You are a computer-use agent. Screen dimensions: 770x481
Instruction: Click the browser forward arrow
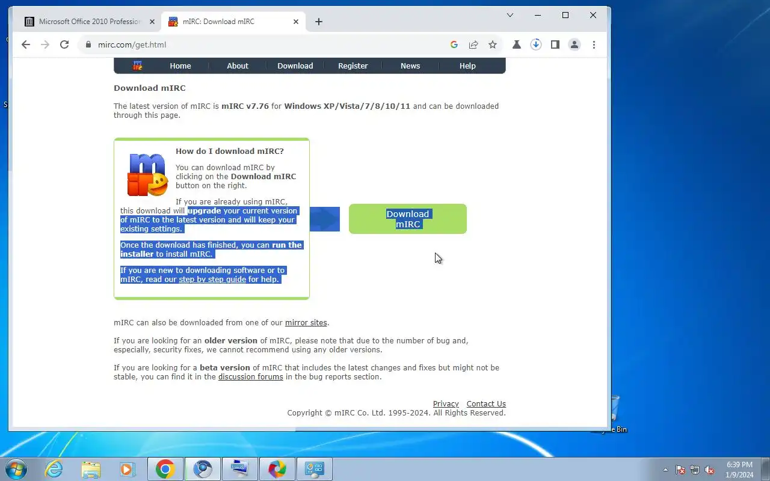click(45, 44)
